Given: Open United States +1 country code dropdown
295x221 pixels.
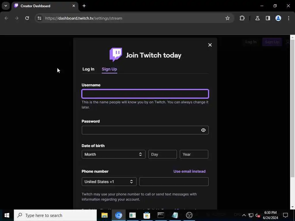Looking at the screenshot, I should click(x=109, y=182).
